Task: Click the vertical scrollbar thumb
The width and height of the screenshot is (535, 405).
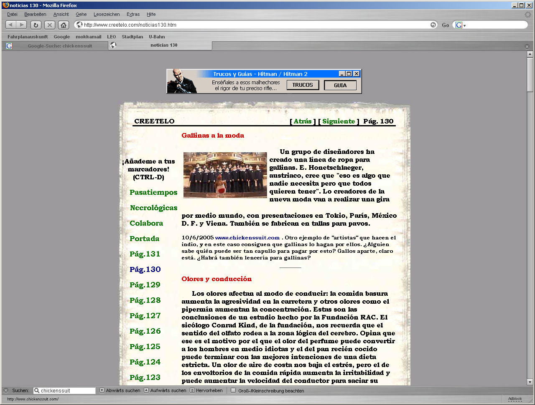Action: coord(530,75)
